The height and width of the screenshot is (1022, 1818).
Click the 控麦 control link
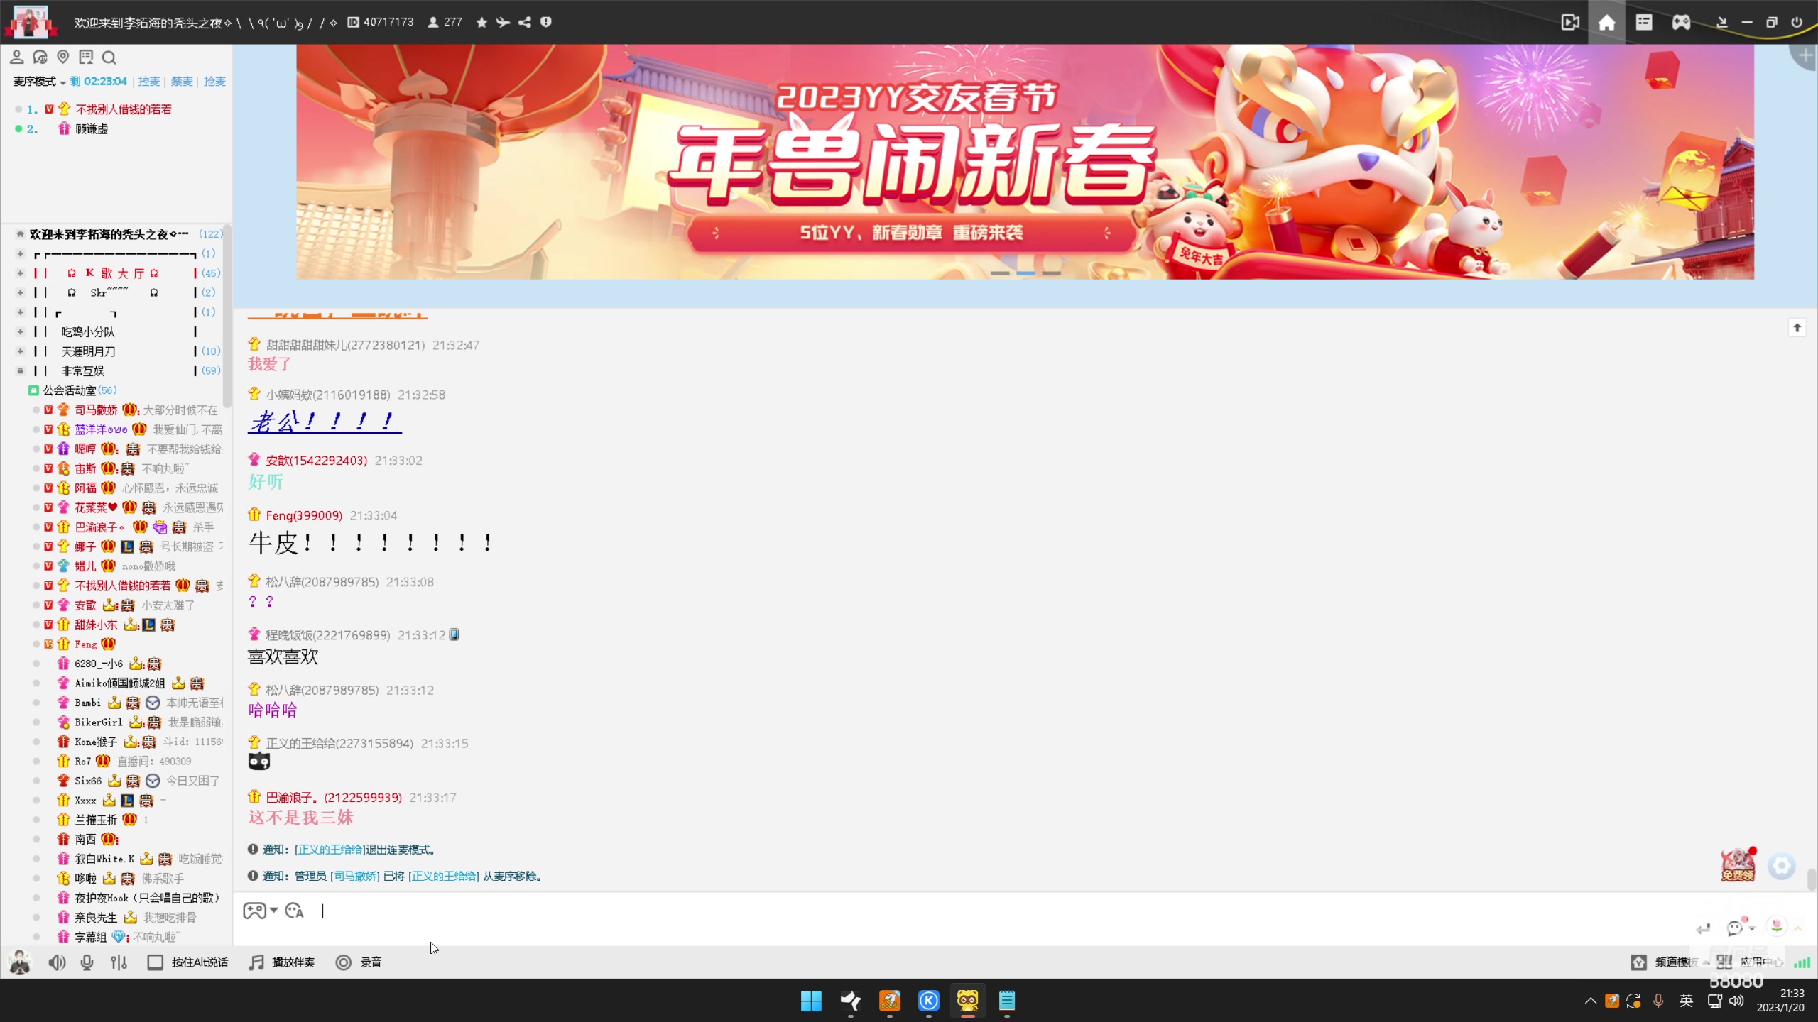tap(148, 81)
